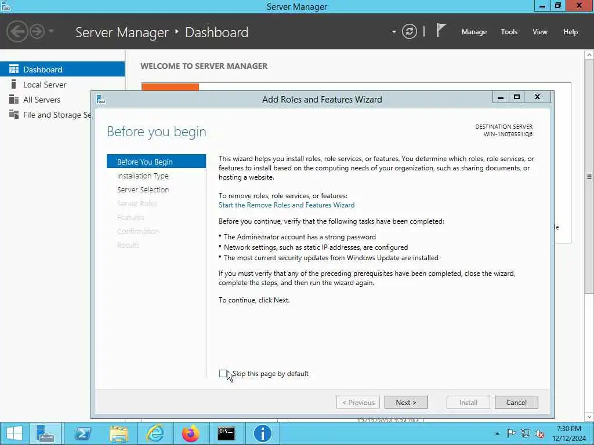The width and height of the screenshot is (594, 445).
Task: Open the Manage menu
Action: click(474, 32)
